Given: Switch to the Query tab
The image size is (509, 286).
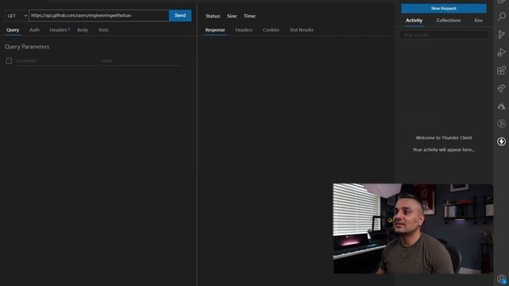Looking at the screenshot, I should (x=13, y=30).
